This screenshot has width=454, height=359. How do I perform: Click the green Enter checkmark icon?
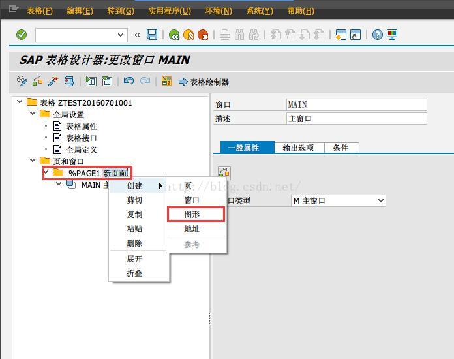click(x=22, y=35)
